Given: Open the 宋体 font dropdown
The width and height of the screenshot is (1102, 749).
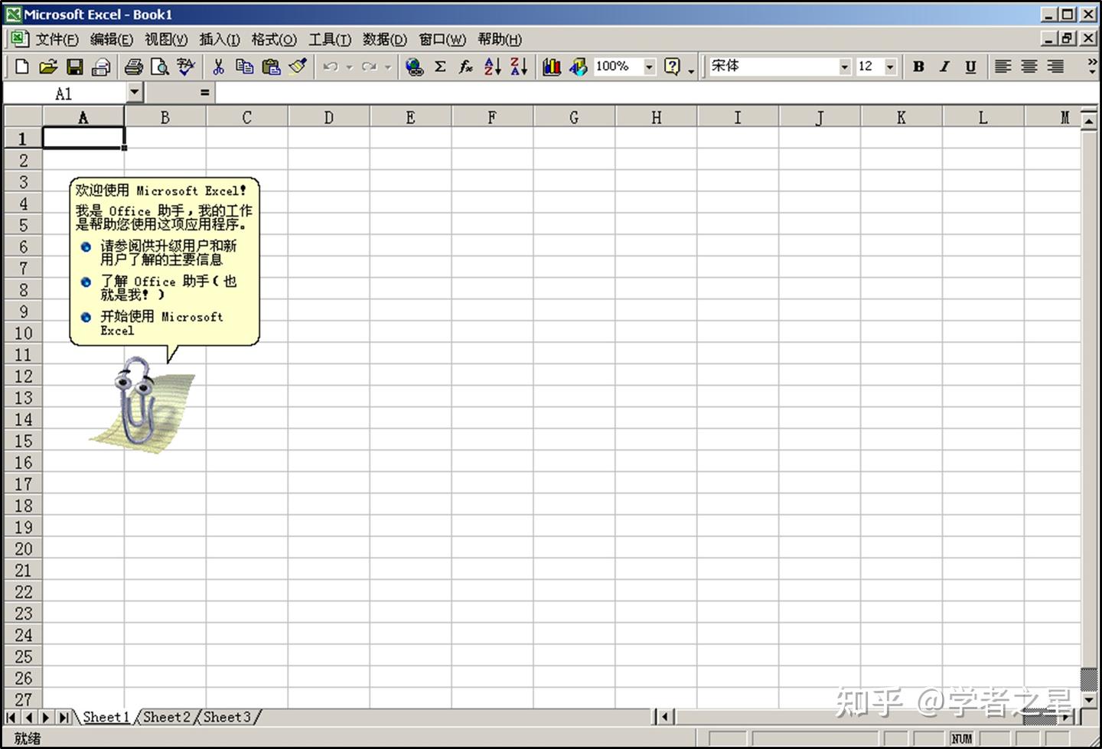Looking at the screenshot, I should click(x=844, y=67).
